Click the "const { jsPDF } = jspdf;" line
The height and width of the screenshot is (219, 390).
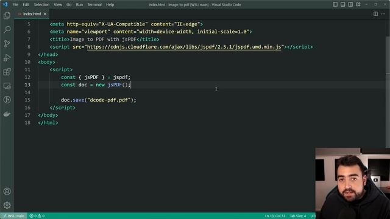tap(96, 77)
